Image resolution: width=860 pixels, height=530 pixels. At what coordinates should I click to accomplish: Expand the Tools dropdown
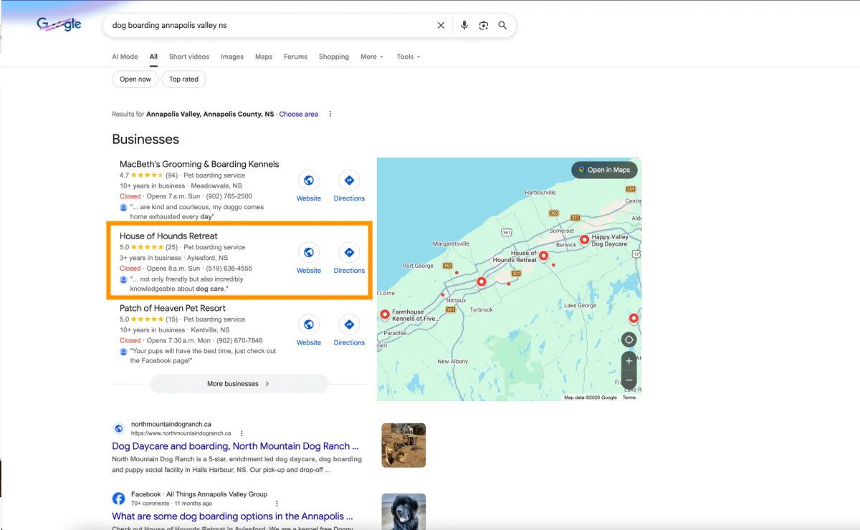click(x=408, y=57)
